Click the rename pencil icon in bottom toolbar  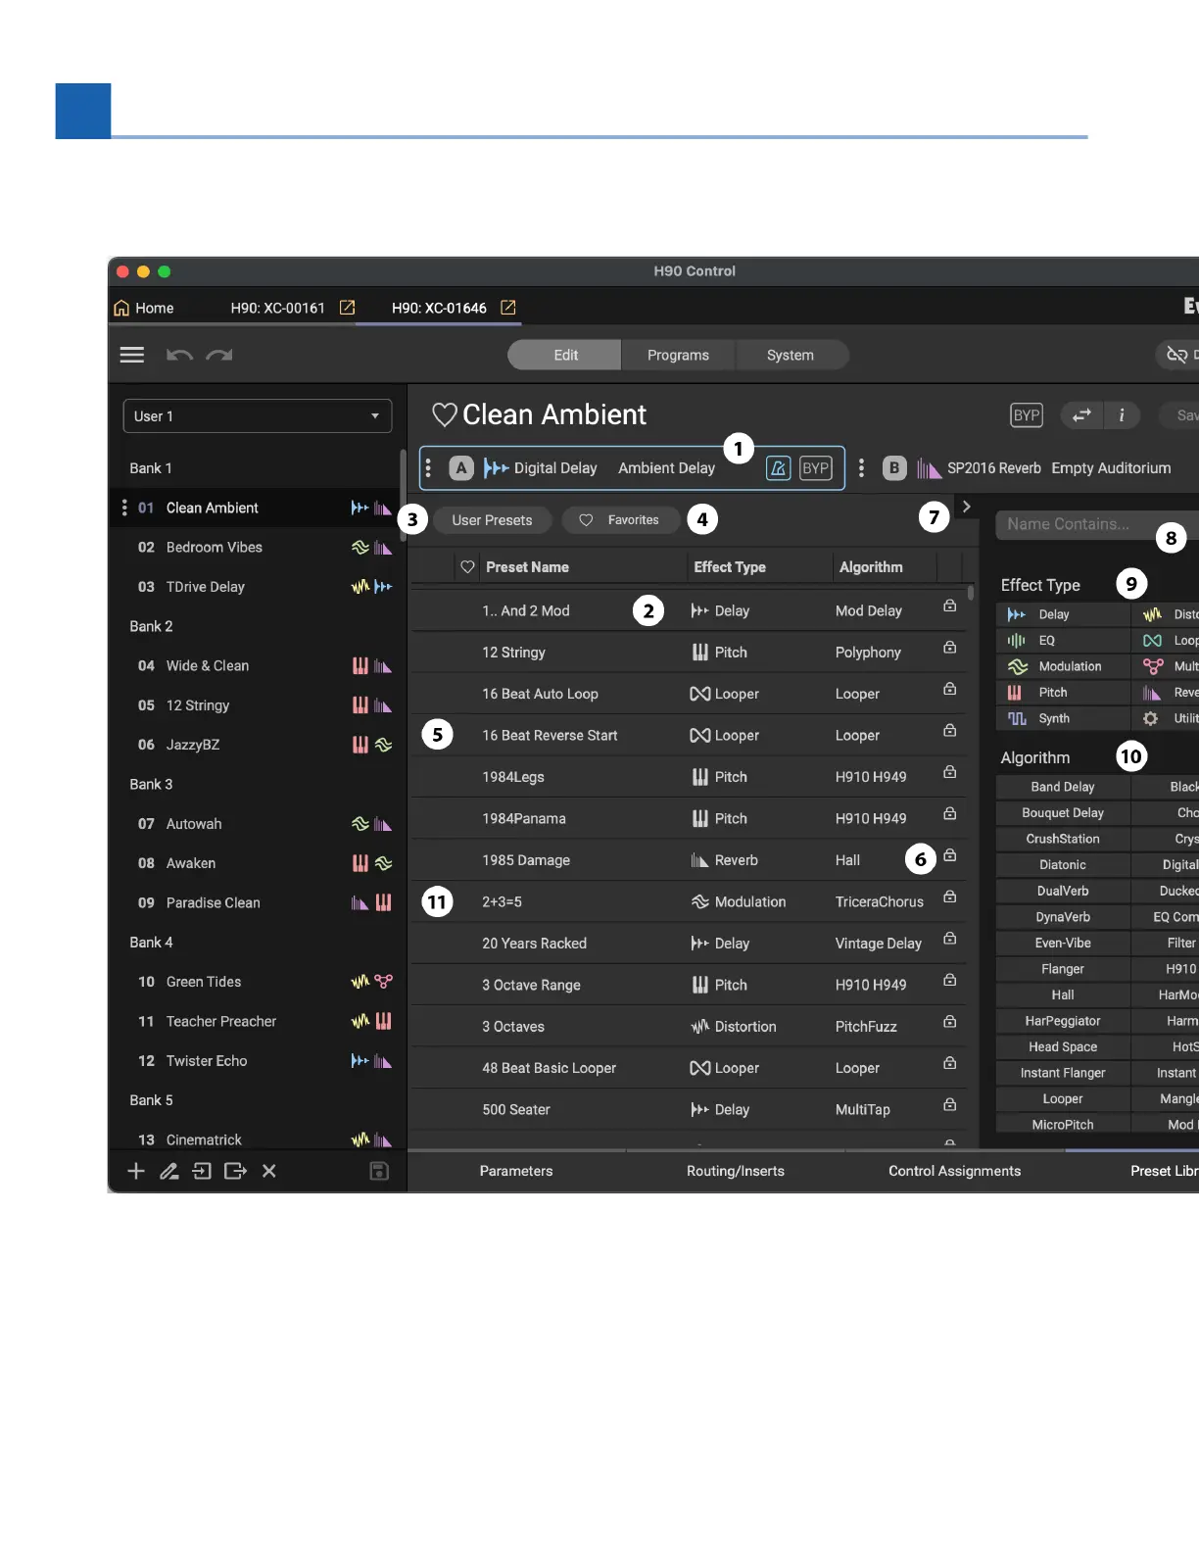[x=169, y=1171]
